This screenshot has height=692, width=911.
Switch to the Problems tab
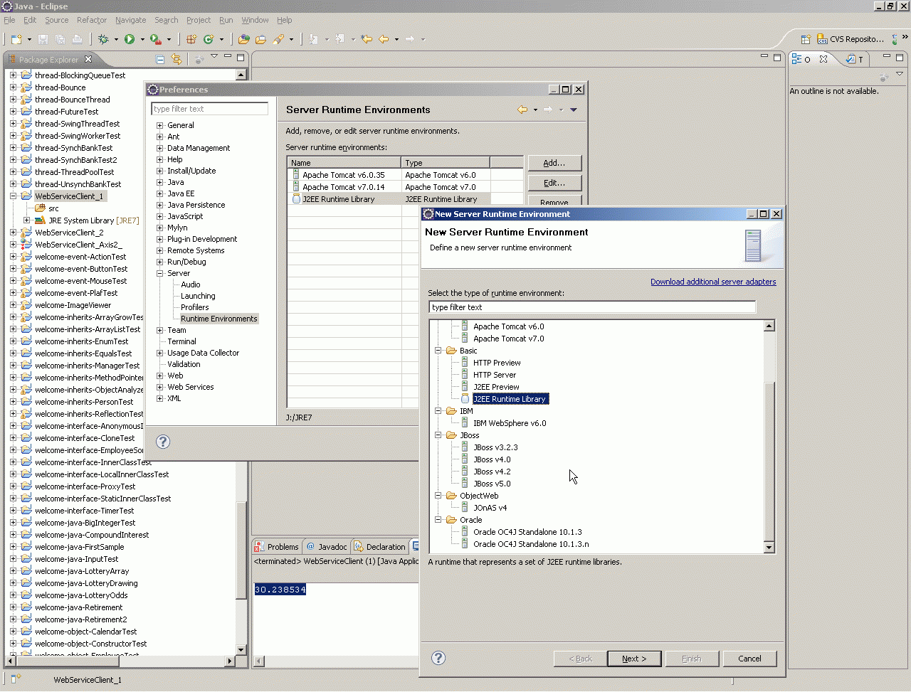coord(277,546)
